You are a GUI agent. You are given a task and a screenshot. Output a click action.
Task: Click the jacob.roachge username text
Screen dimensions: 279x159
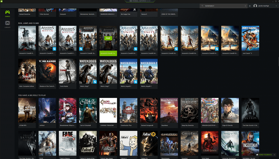point(264,6)
